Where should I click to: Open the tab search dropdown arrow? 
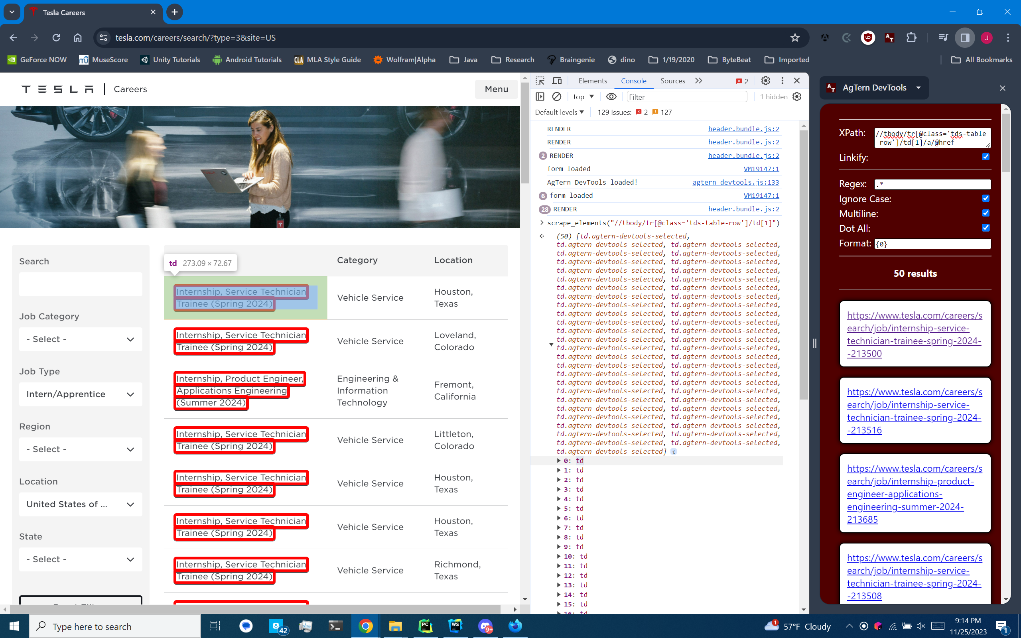point(12,12)
